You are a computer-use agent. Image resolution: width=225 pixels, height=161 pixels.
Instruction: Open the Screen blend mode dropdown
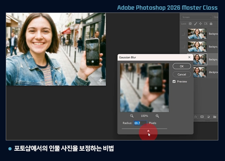click(196, 17)
